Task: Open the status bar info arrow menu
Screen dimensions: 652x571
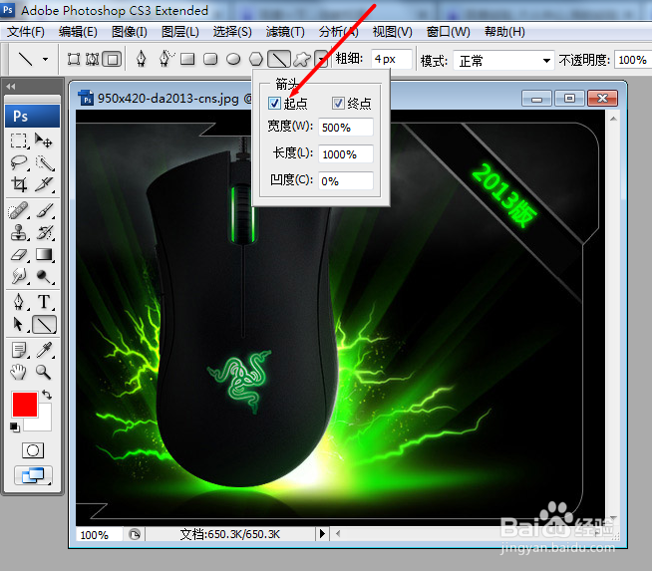Action: click(322, 533)
